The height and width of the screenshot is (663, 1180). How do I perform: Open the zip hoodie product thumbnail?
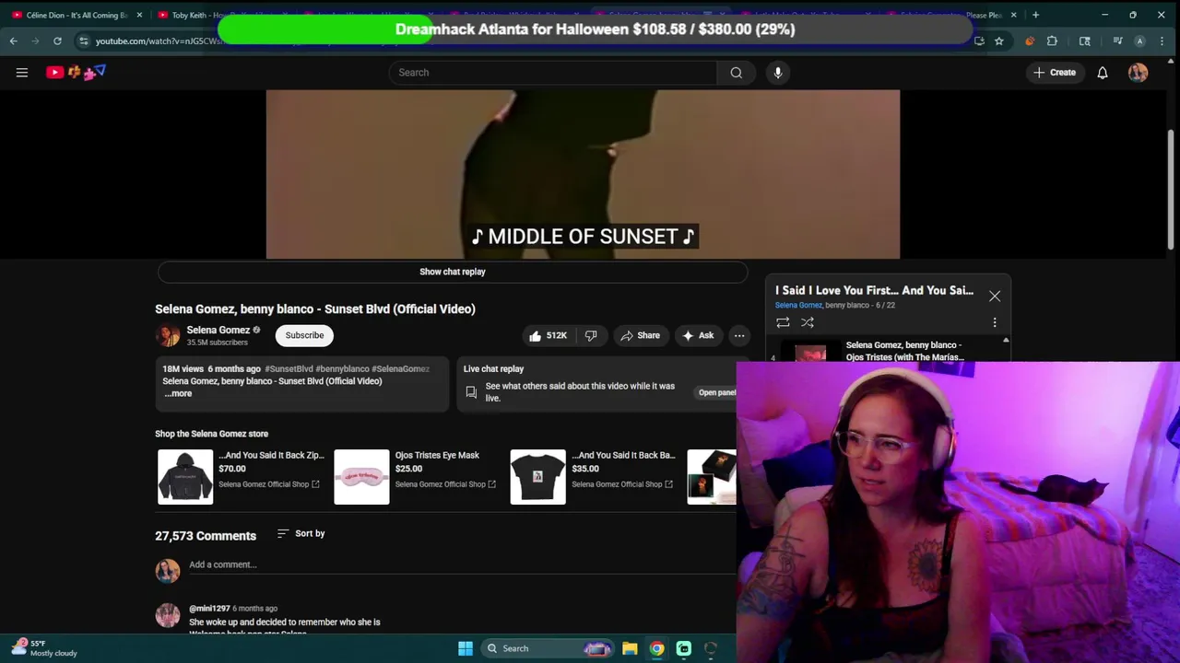[185, 476]
